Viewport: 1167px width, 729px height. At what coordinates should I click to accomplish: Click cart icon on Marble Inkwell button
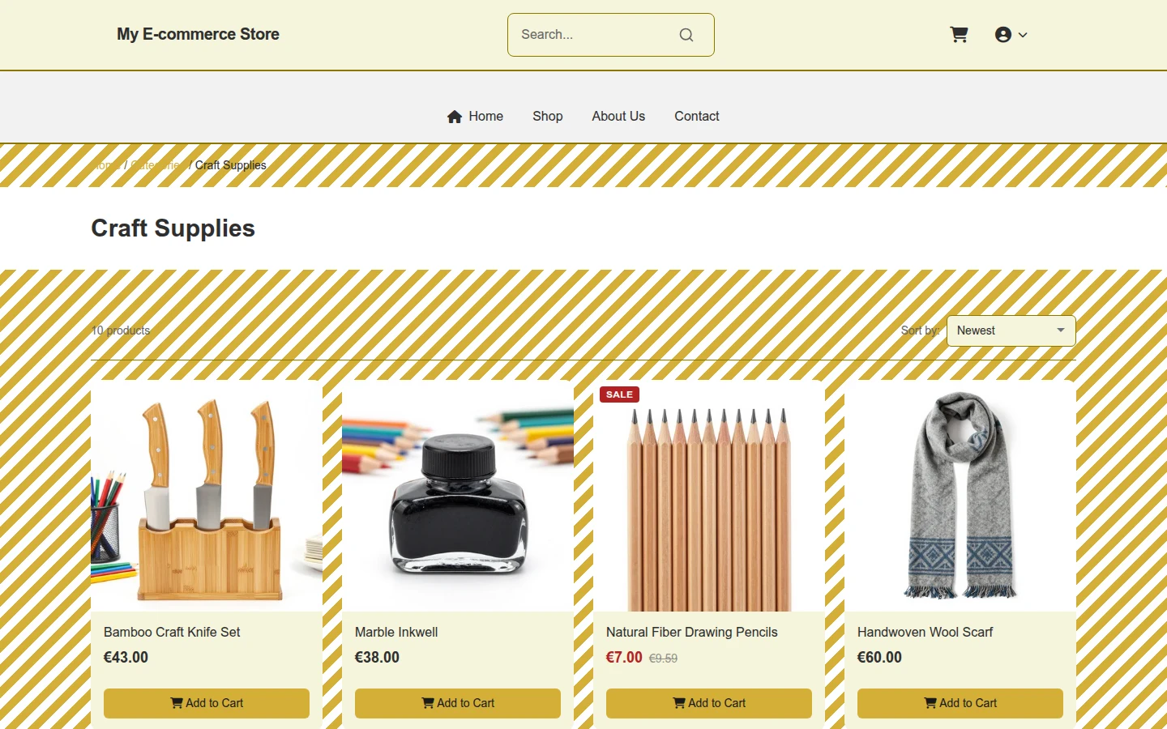click(428, 703)
